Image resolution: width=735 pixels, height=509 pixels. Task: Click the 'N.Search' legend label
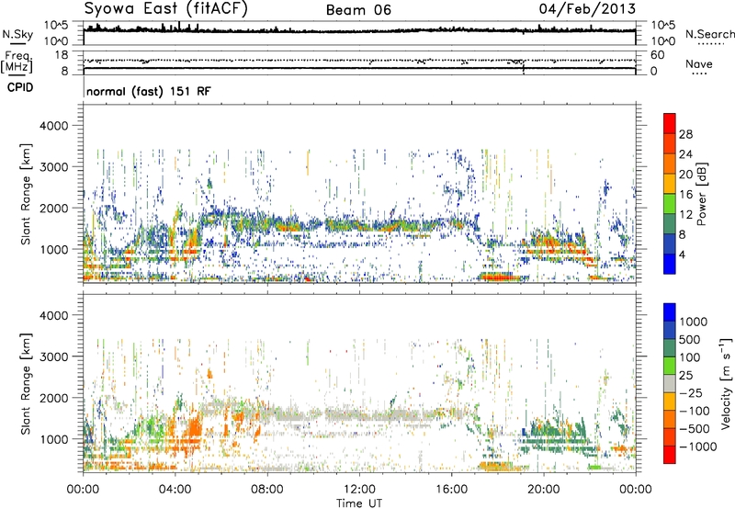click(x=709, y=34)
